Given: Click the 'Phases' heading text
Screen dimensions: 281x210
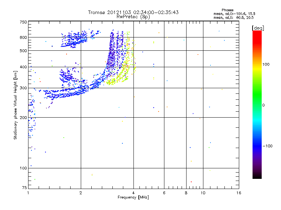Looking at the screenshot, I should click(x=227, y=10).
